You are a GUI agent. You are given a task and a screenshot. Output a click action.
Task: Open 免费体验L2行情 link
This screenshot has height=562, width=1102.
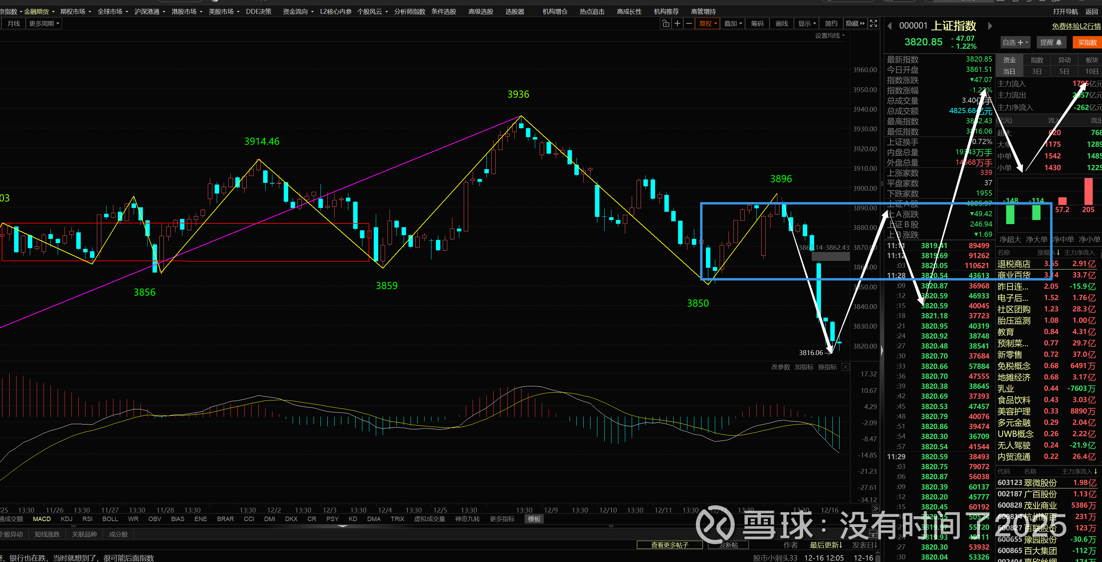[1076, 26]
